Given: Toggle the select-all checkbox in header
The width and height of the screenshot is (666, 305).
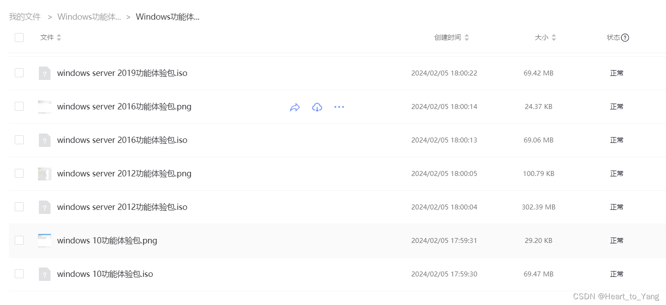Looking at the screenshot, I should (19, 38).
